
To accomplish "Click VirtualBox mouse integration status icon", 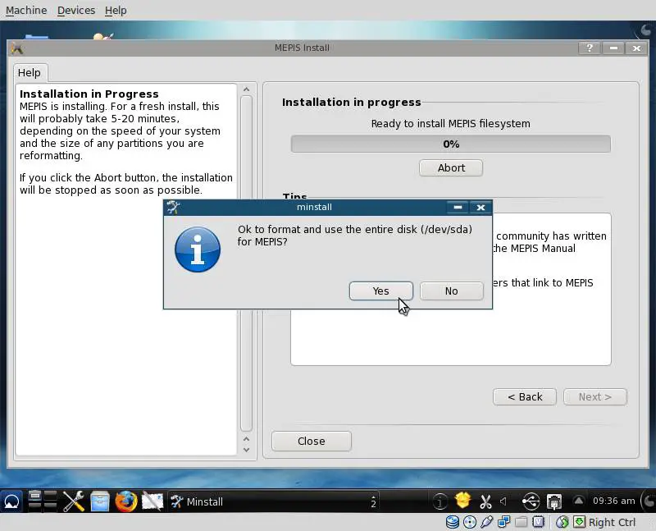I will tap(563, 522).
